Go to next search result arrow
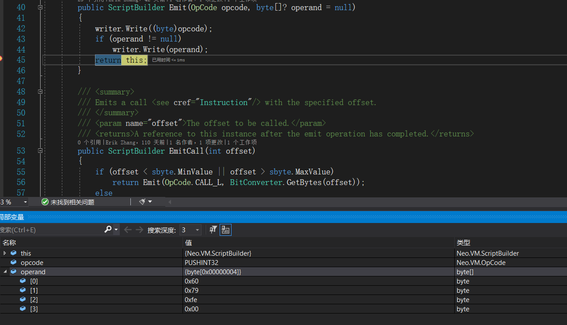The image size is (567, 325). 139,230
